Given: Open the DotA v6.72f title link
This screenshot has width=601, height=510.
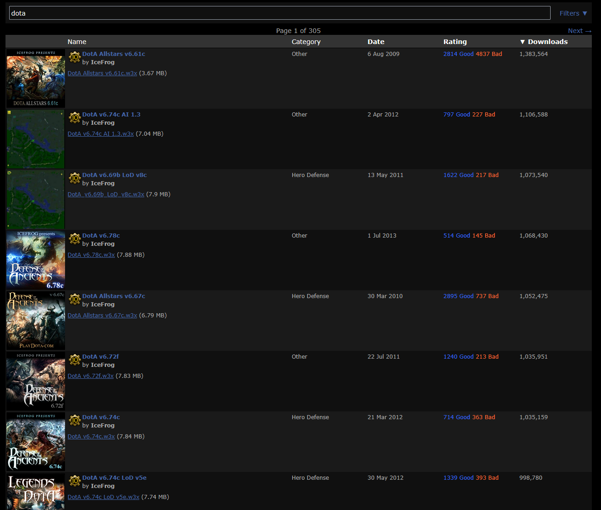Looking at the screenshot, I should (101, 356).
